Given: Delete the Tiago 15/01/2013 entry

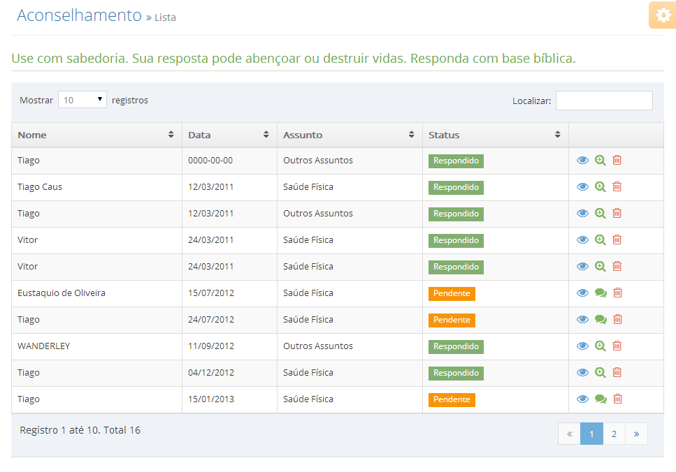Looking at the screenshot, I should [617, 399].
